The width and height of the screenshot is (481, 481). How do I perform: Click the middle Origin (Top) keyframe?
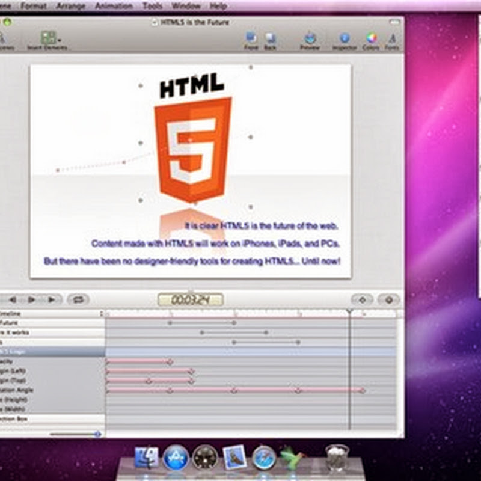click(x=149, y=381)
